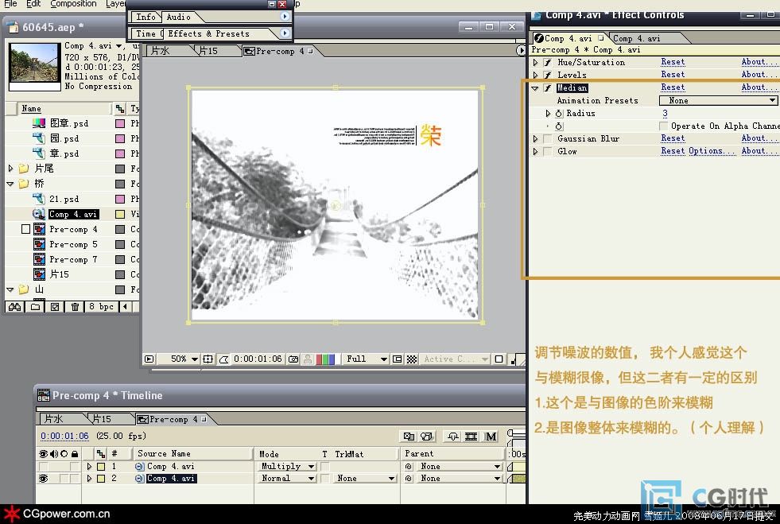Toggle the mask visibility icon in viewer
This screenshot has width=780, height=524.
pyautogui.click(x=224, y=359)
